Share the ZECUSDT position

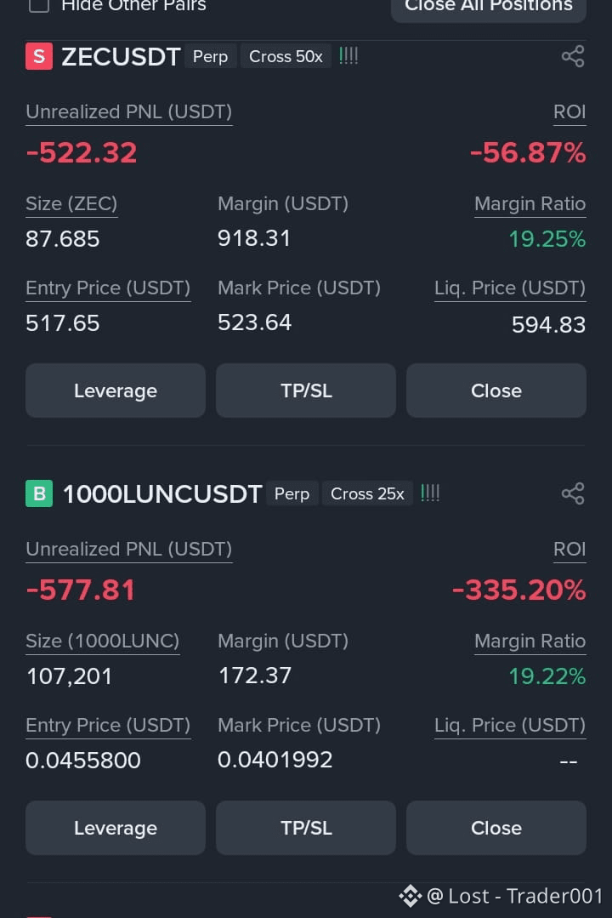click(x=573, y=57)
